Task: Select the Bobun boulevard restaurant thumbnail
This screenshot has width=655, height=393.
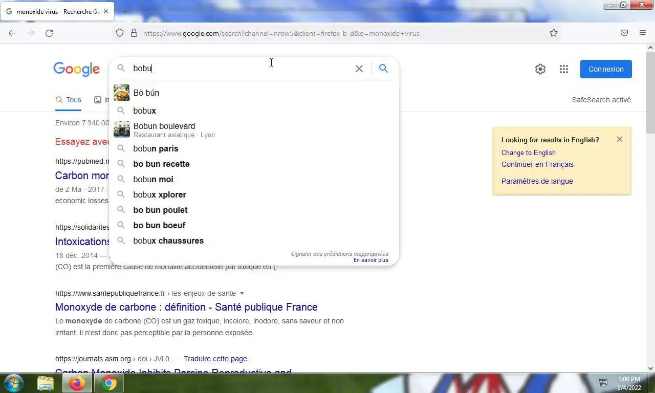Action: pyautogui.click(x=122, y=129)
